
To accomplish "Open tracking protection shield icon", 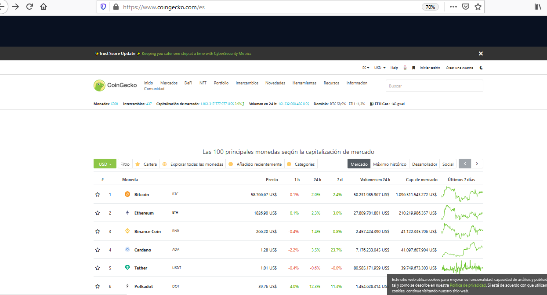I will tap(103, 7).
